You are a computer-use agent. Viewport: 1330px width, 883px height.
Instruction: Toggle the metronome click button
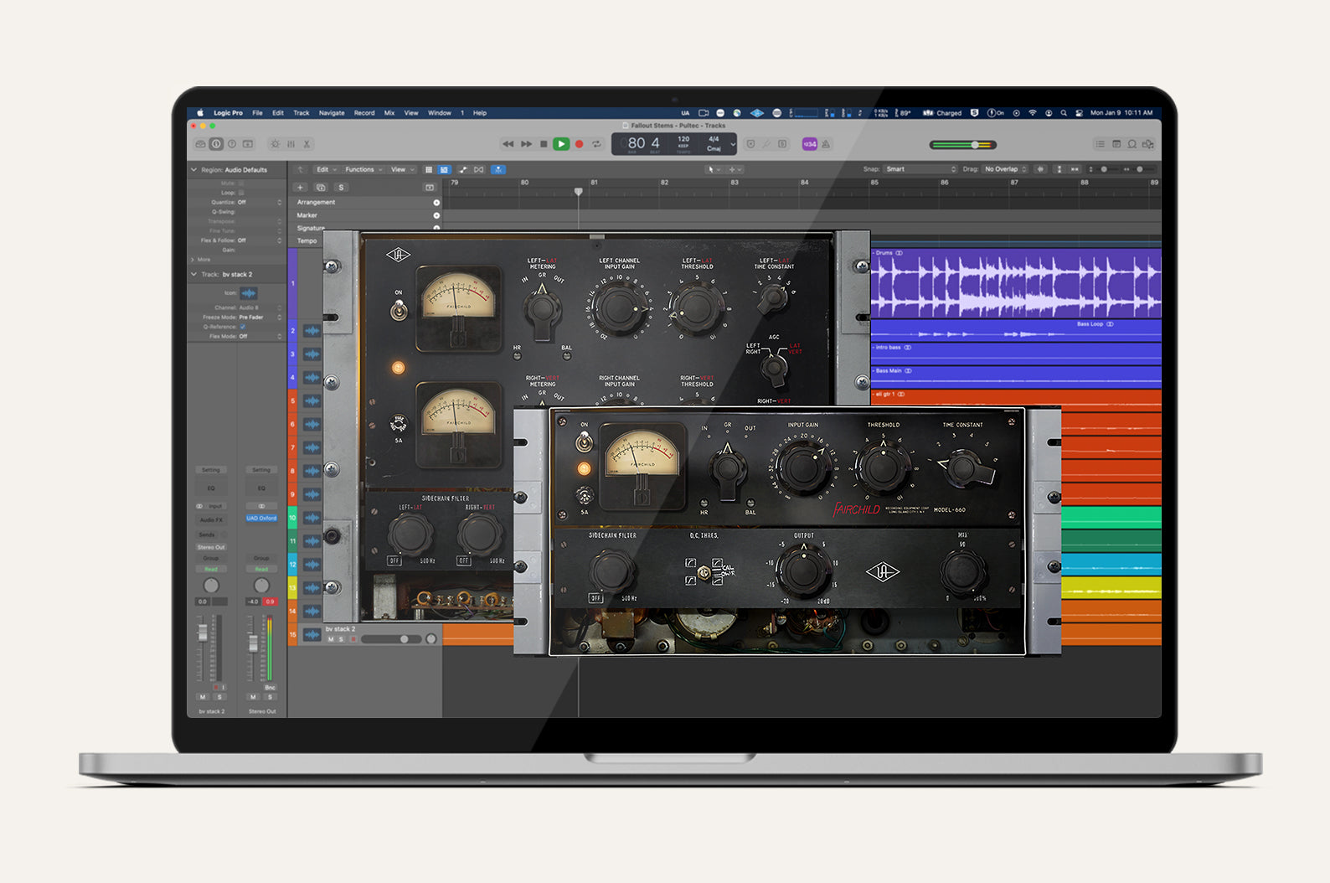pyautogui.click(x=826, y=144)
